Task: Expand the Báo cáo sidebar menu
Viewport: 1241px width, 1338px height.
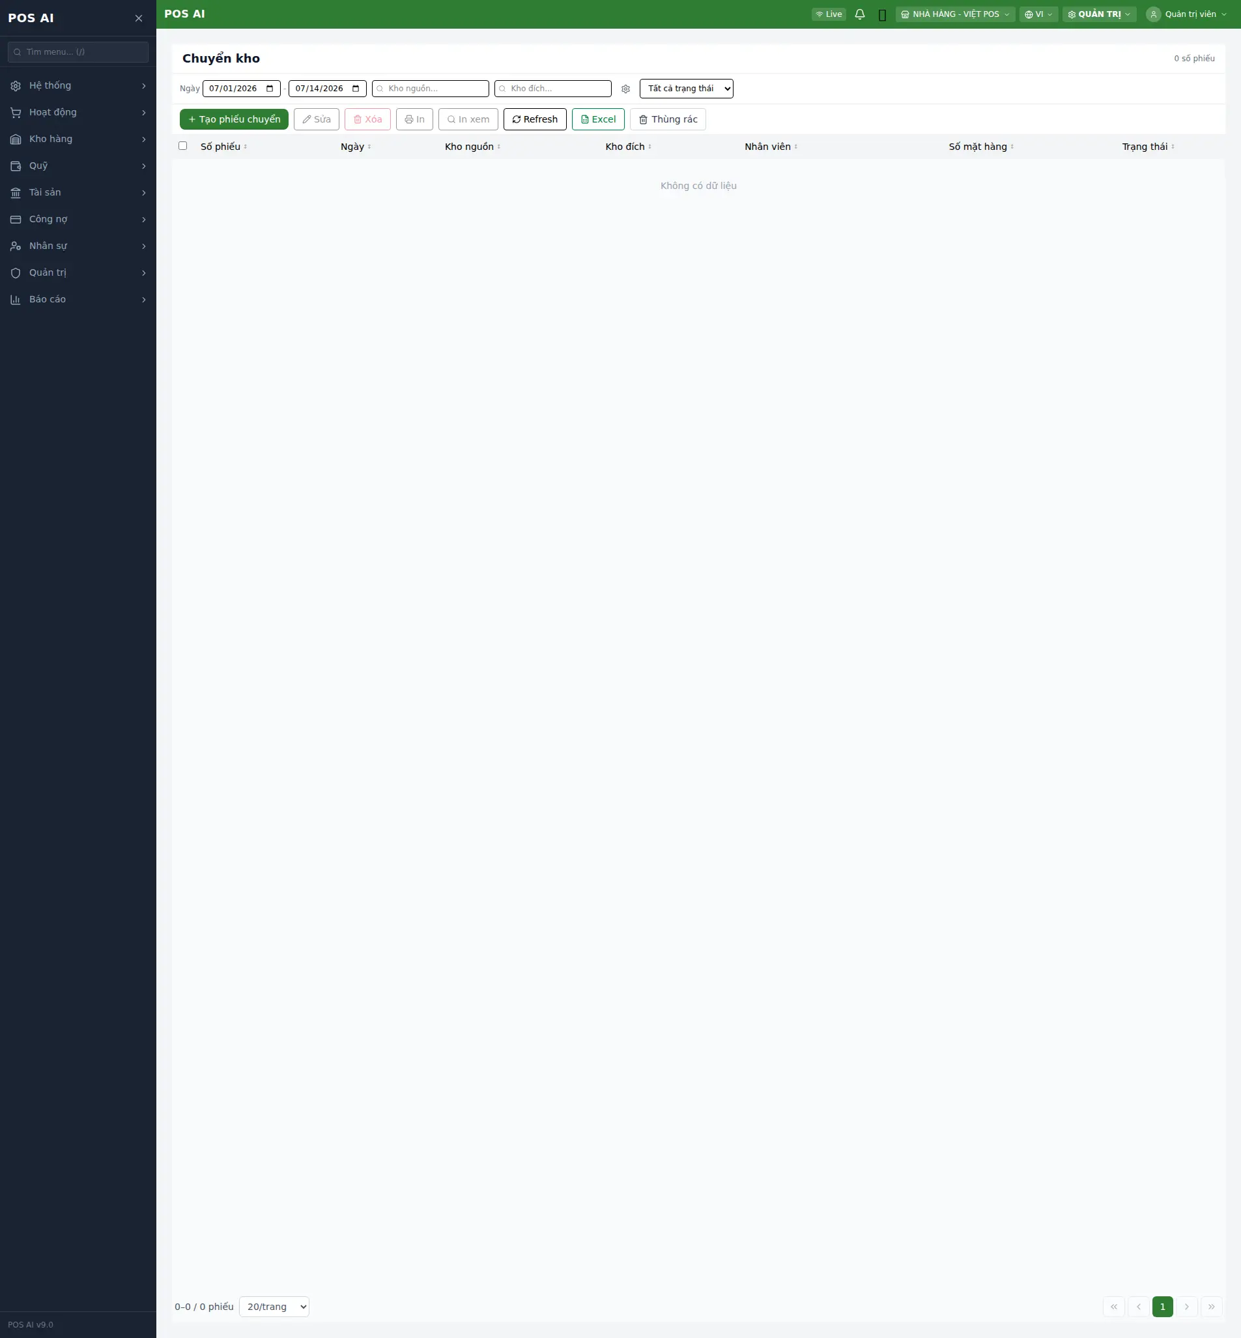Action: (x=78, y=300)
